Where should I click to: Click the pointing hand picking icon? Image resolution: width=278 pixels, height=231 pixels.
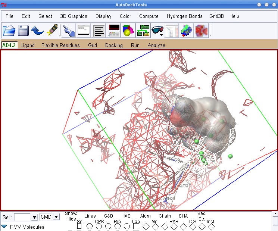tap(68, 31)
